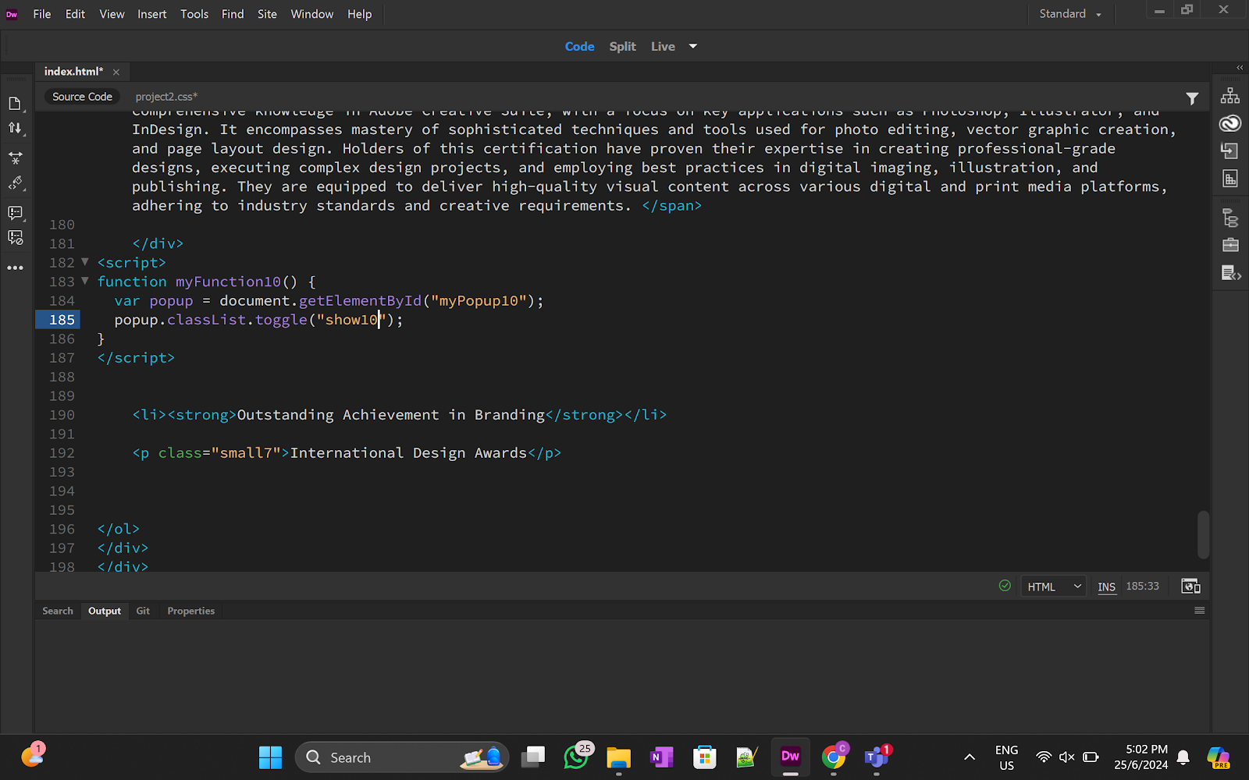Open the Standard workspace dropdown
The width and height of the screenshot is (1249, 780).
click(1070, 14)
